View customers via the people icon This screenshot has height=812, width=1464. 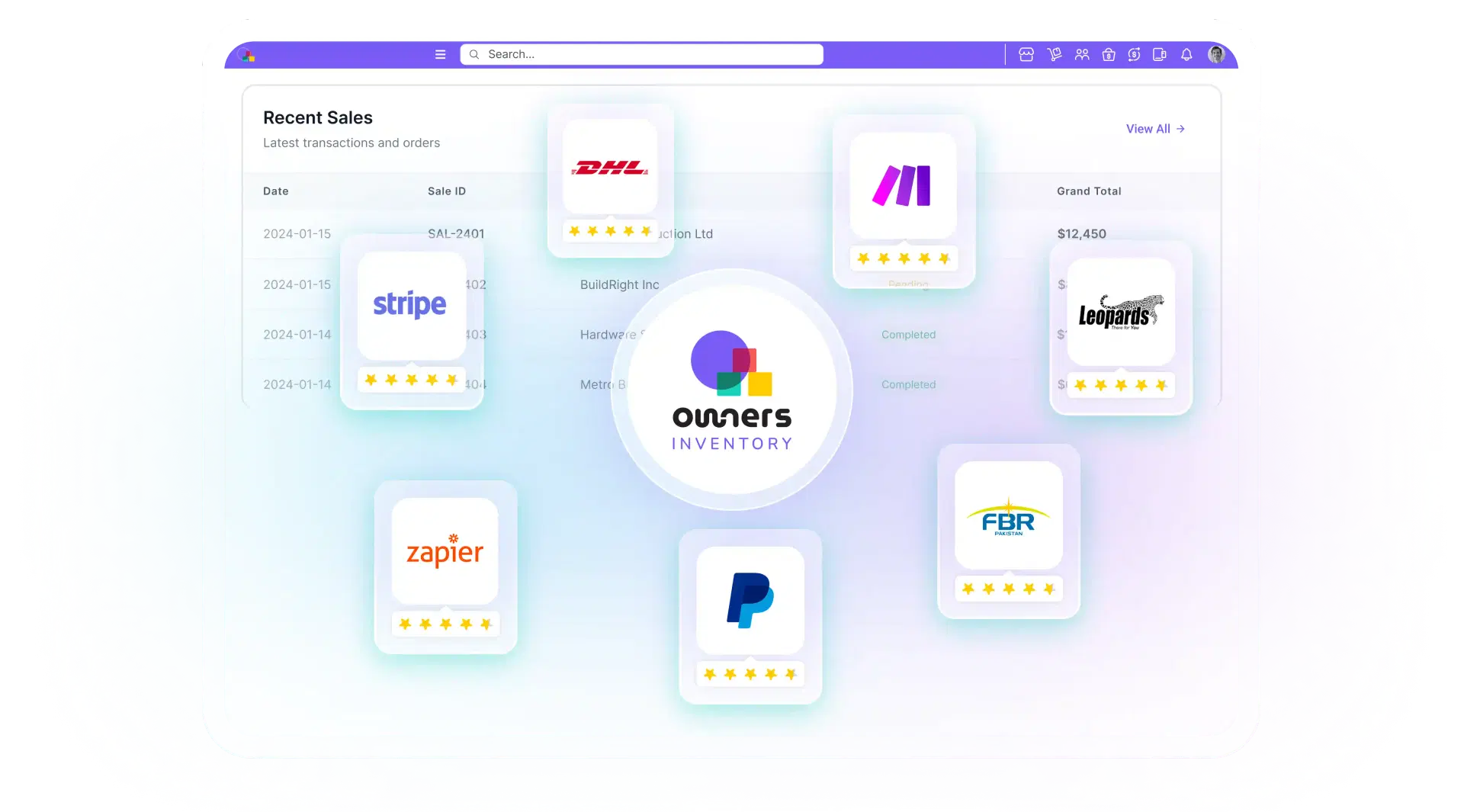tap(1082, 54)
